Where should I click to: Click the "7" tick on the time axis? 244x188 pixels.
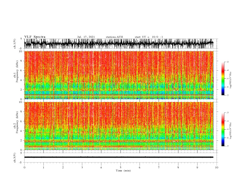coord(159,167)
